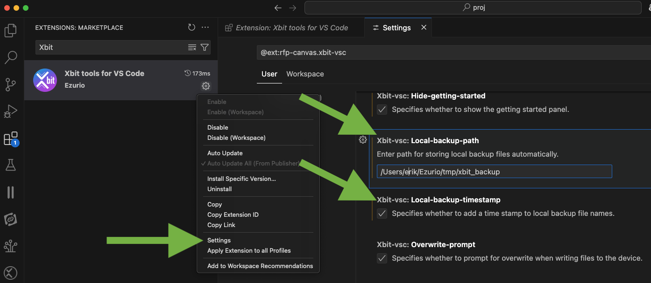
Task: Clear the extensions search results
Action: (192, 47)
